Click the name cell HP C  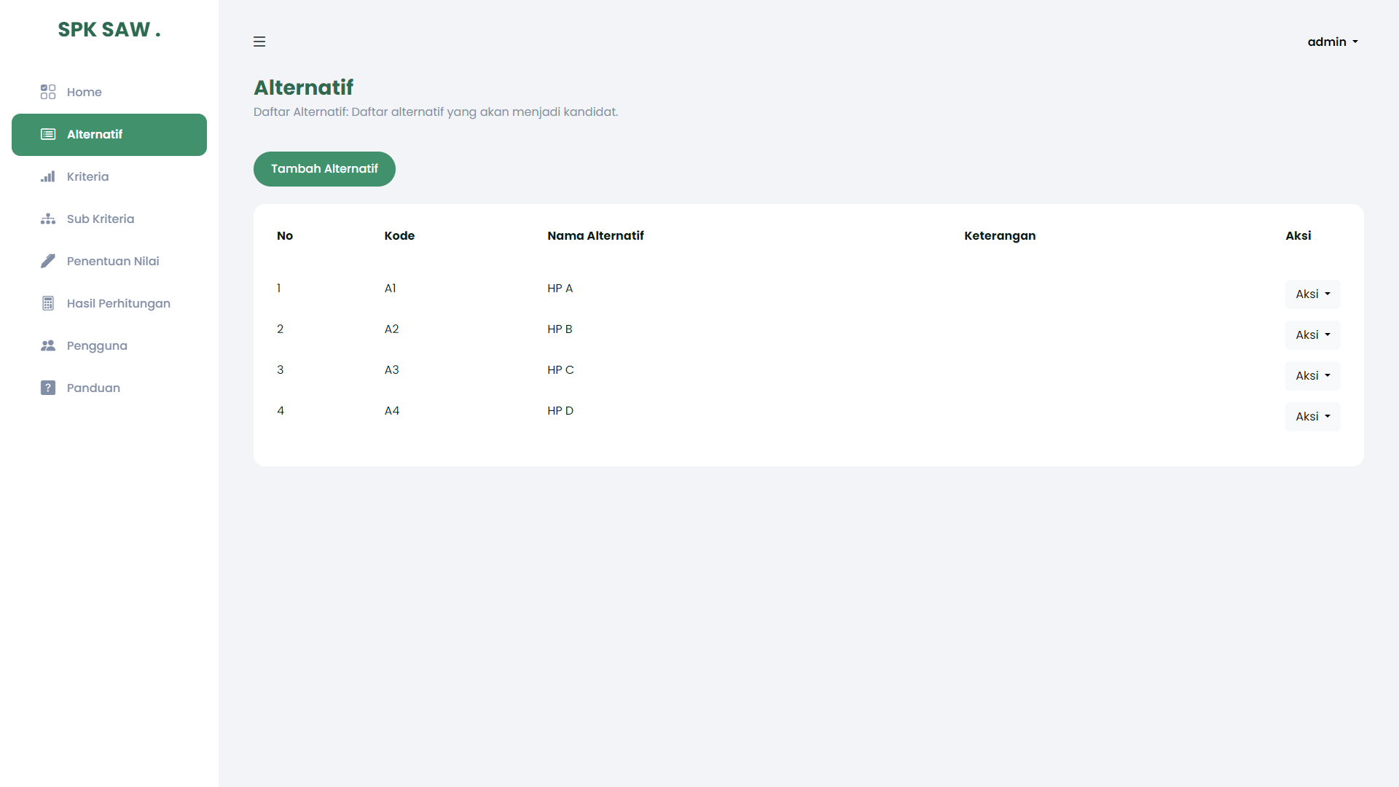pyautogui.click(x=560, y=370)
